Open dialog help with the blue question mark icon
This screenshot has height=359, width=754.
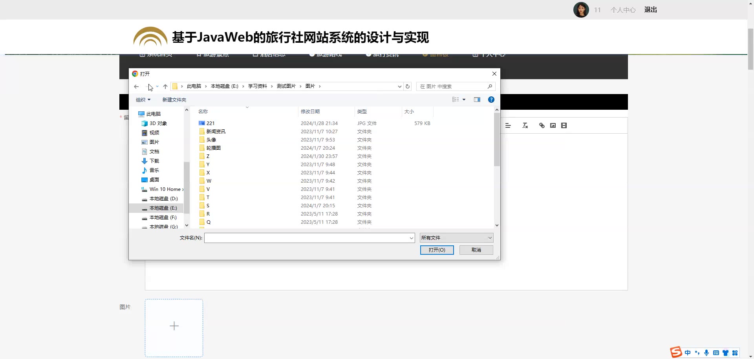tap(491, 100)
